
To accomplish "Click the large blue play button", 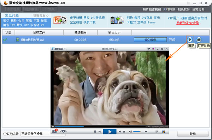I will pos(110,132).
